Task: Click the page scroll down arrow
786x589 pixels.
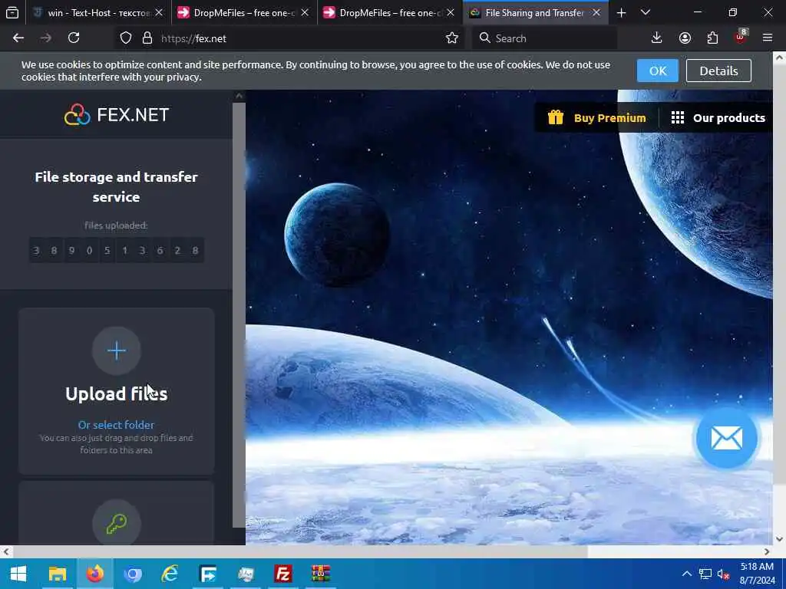Action: [x=779, y=539]
